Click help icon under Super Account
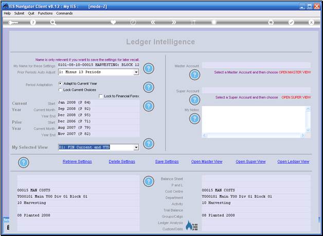 (x=194, y=100)
